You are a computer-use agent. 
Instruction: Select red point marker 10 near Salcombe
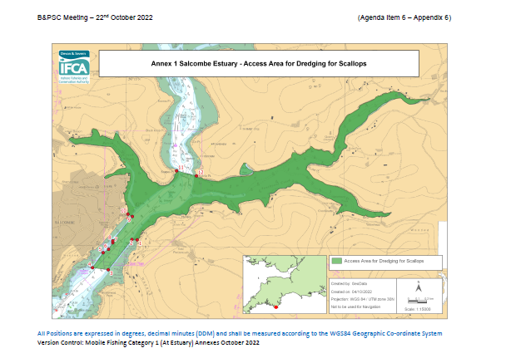[128, 214]
